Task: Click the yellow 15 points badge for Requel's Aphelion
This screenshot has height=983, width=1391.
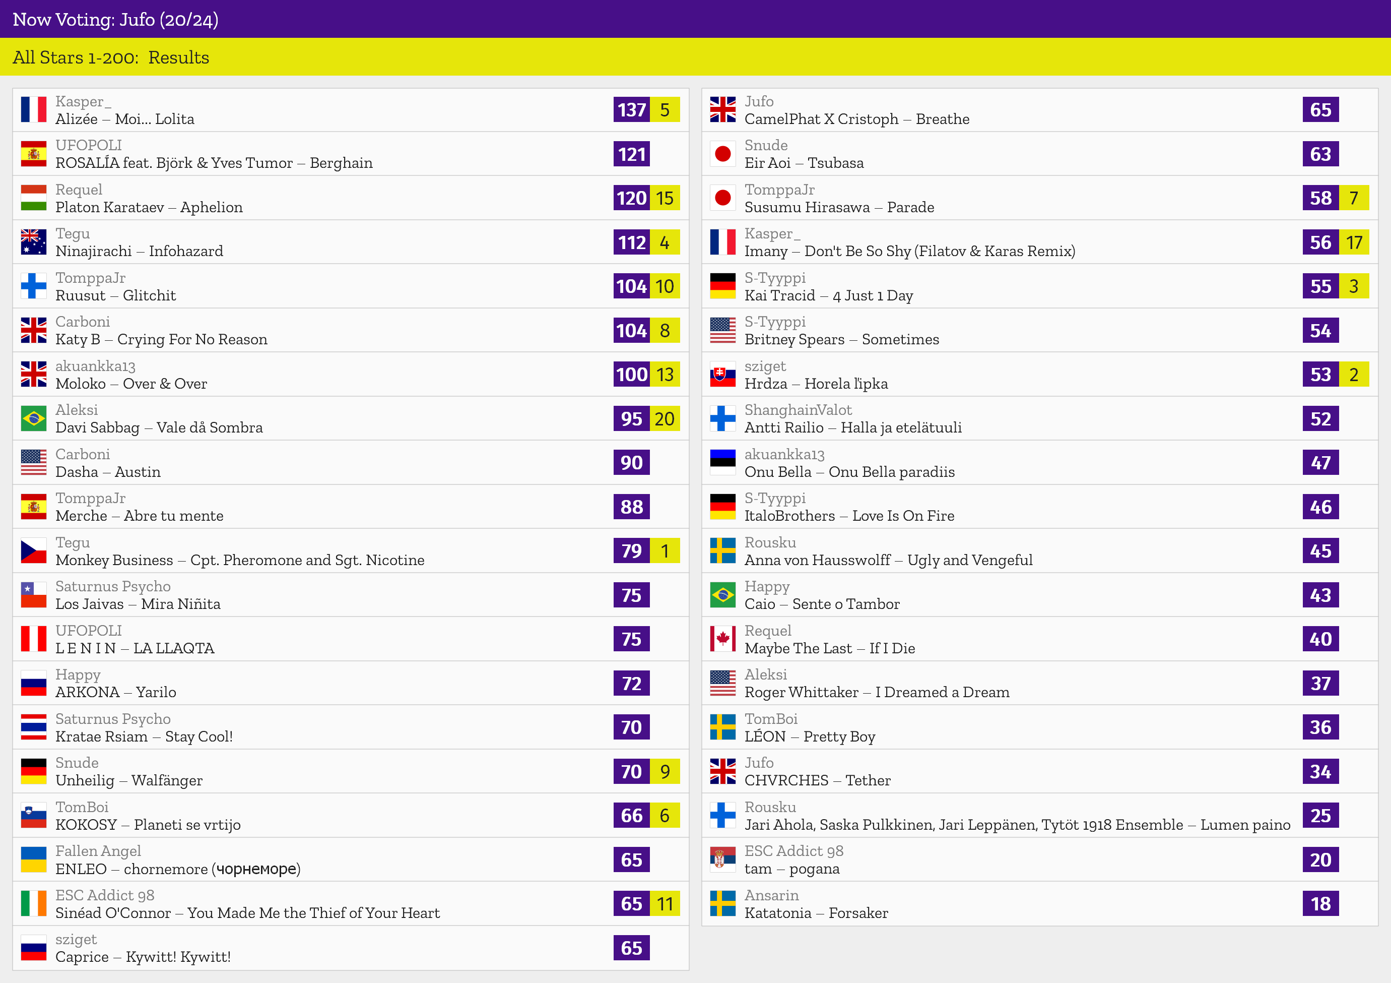Action: [665, 198]
